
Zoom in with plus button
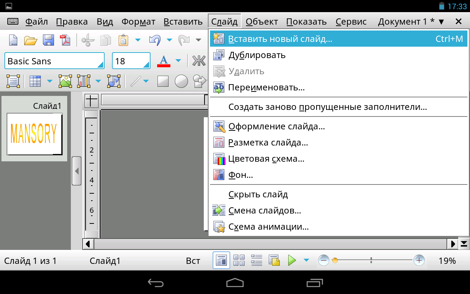[x=419, y=261]
